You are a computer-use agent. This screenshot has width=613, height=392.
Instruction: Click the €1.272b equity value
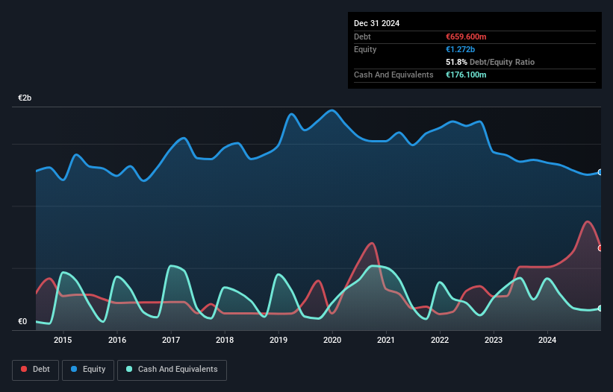pyautogui.click(x=460, y=49)
